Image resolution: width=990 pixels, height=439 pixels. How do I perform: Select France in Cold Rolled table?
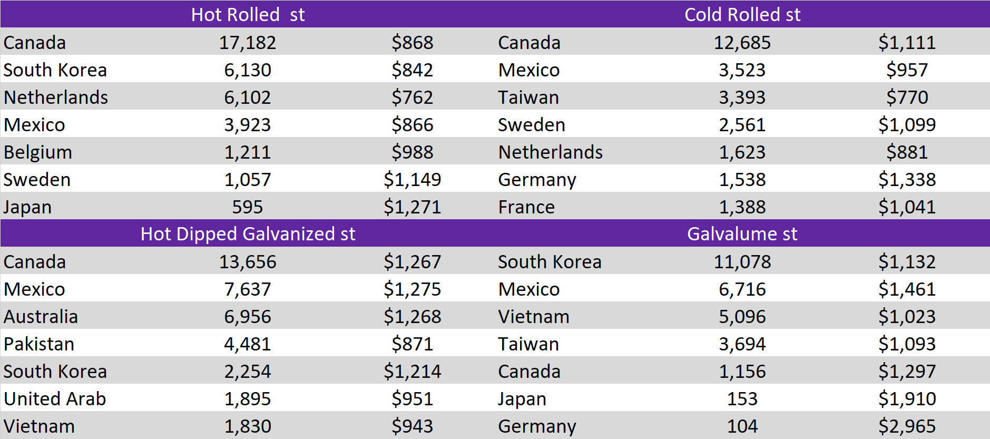[526, 207]
